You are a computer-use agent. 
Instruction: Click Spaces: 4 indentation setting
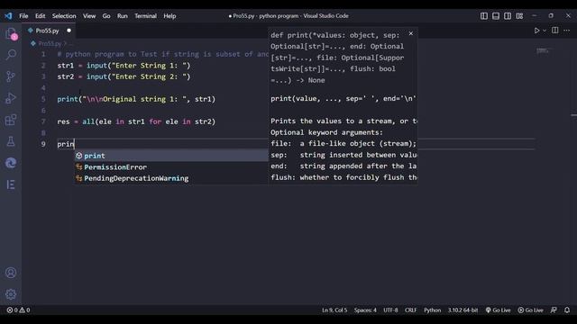(365, 310)
